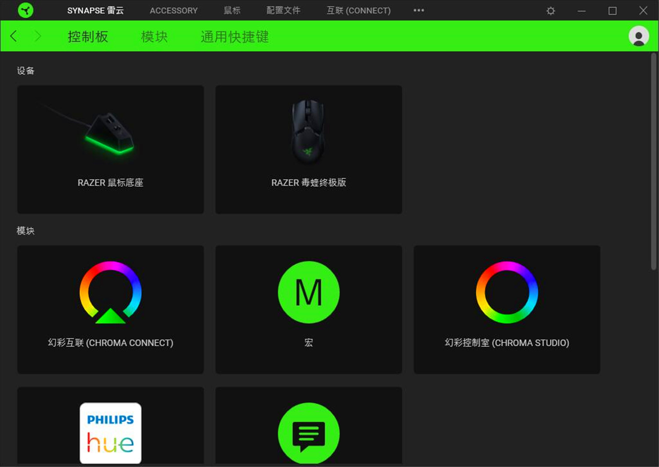Open the Chroma Connect rainbow icon
This screenshot has width=659, height=467.
[x=111, y=292]
